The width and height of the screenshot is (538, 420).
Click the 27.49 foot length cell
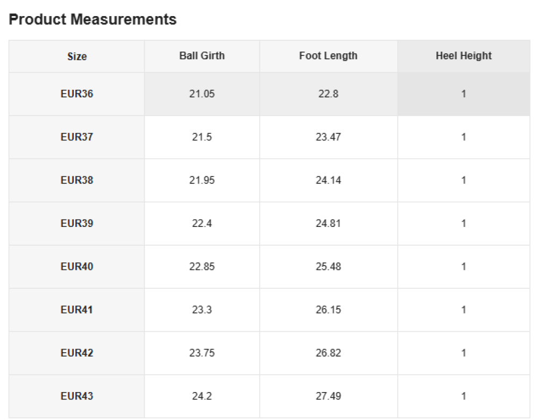coord(328,396)
